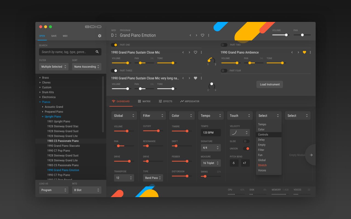Click the Load Instrument button
Image resolution: width=351 pixels, height=219 pixels.
(x=270, y=84)
